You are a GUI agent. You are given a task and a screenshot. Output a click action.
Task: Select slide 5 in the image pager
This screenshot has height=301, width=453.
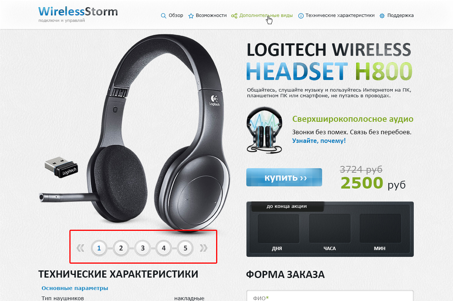[x=185, y=248]
